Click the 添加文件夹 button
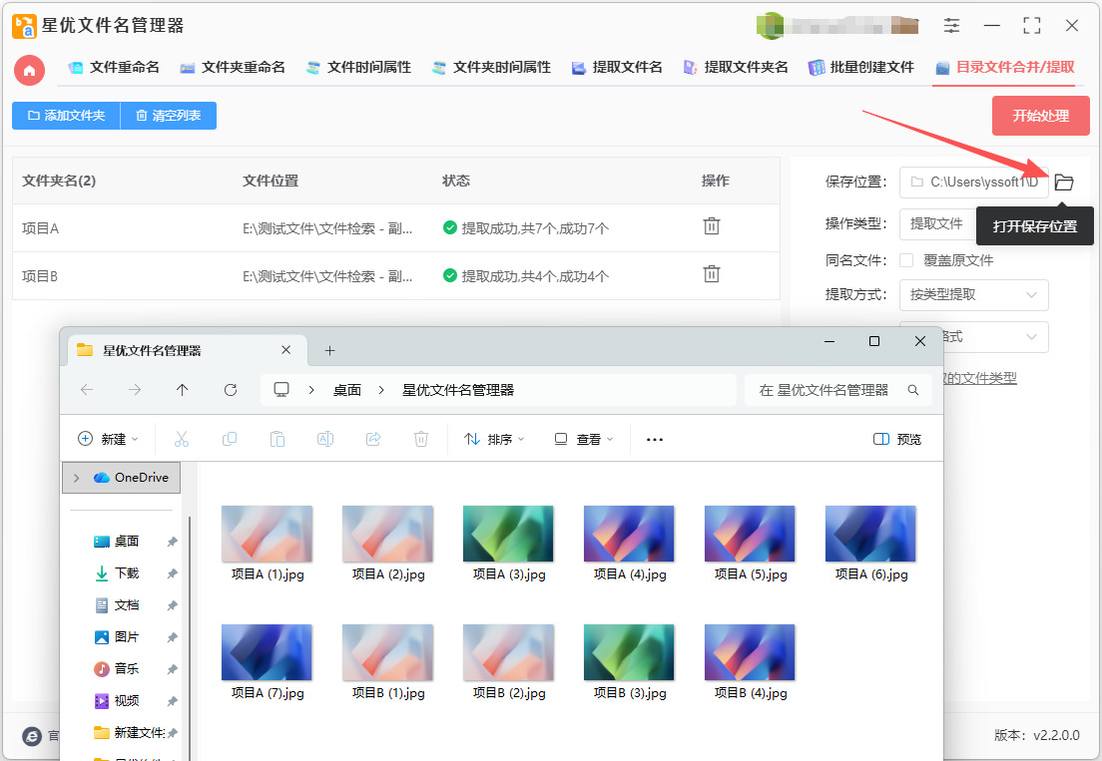The image size is (1102, 761). (66, 116)
